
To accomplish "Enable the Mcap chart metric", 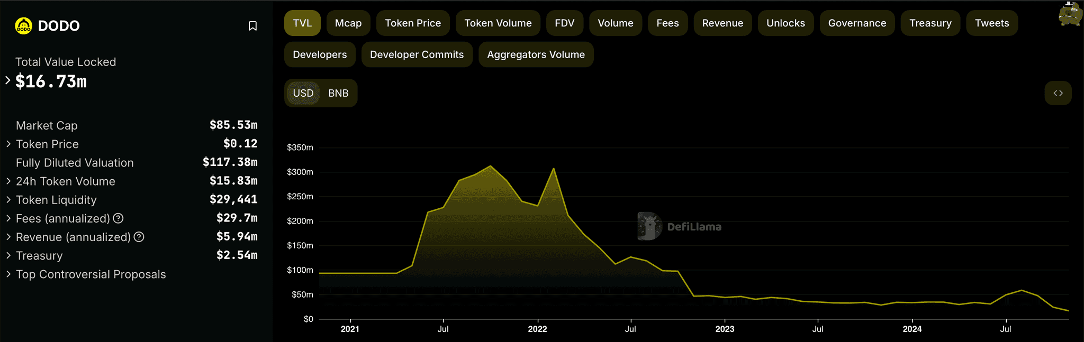I will [348, 23].
